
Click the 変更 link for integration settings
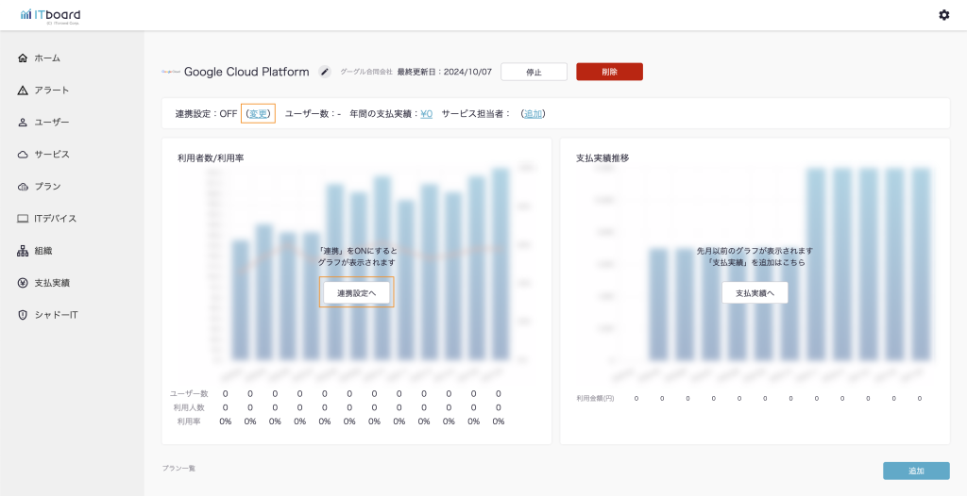pos(258,114)
